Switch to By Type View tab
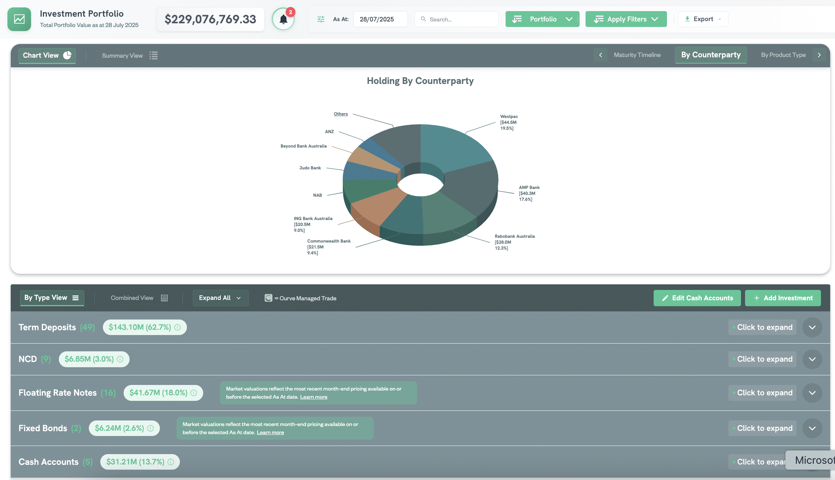835x480 pixels. (x=52, y=298)
